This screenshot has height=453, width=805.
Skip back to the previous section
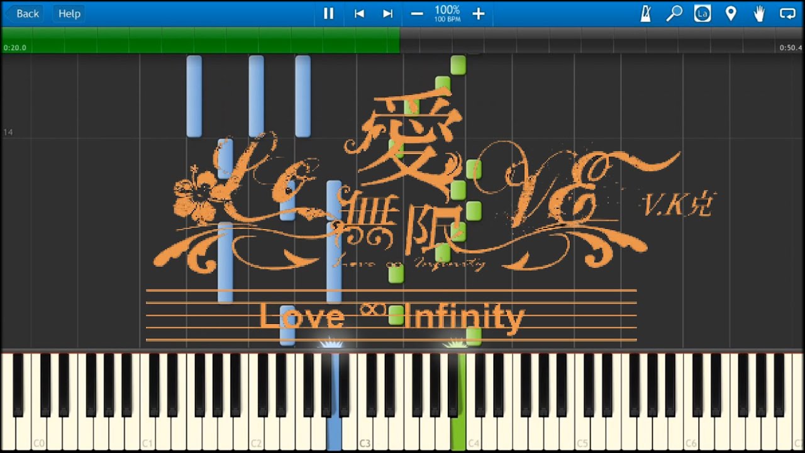click(359, 13)
